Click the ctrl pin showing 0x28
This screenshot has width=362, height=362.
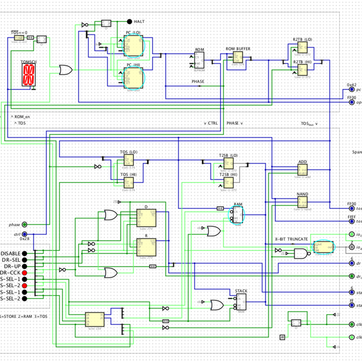pyautogui.click(x=25, y=234)
